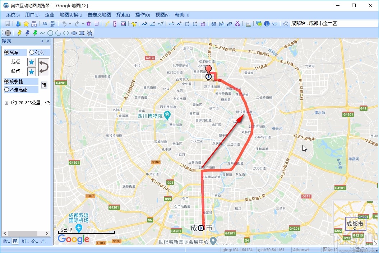This screenshot has height=253, width=379.
Task: Open the 地图切换(L) menu
Action: click(x=71, y=15)
